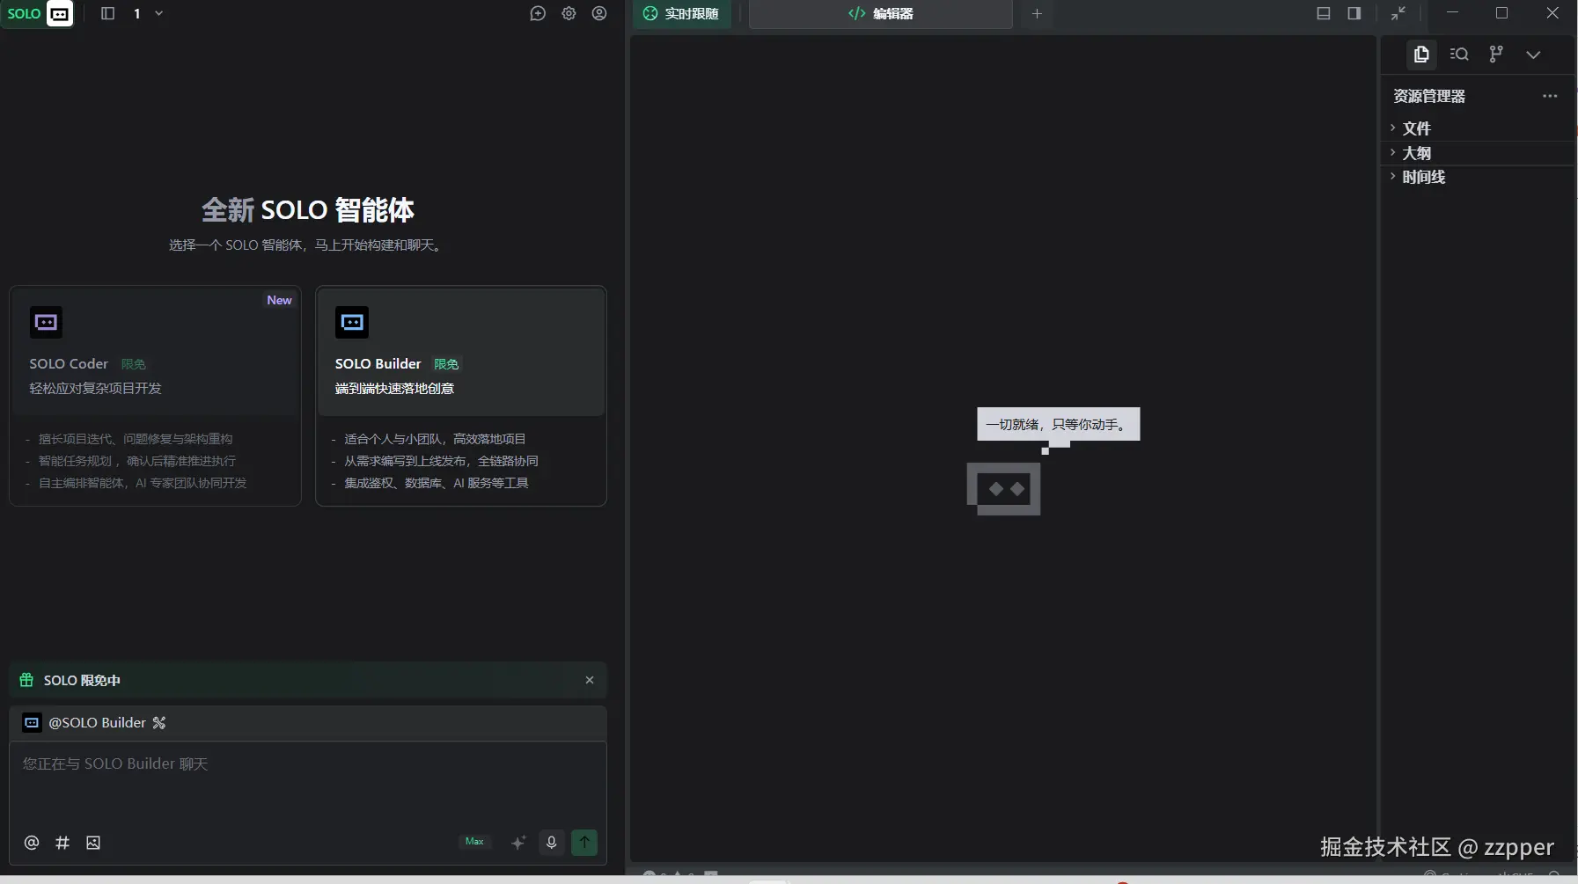The image size is (1578, 884).
Task: Select the SOLO Coder agent card
Action: (x=155, y=396)
